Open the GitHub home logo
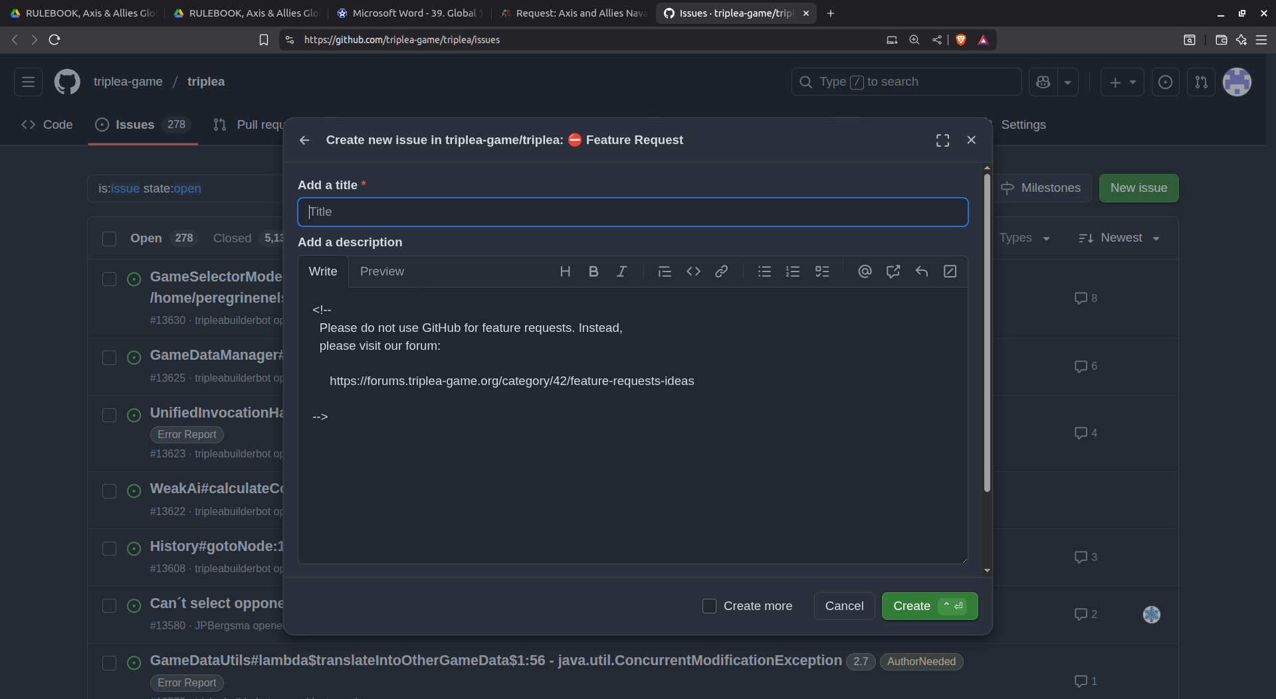 (67, 82)
